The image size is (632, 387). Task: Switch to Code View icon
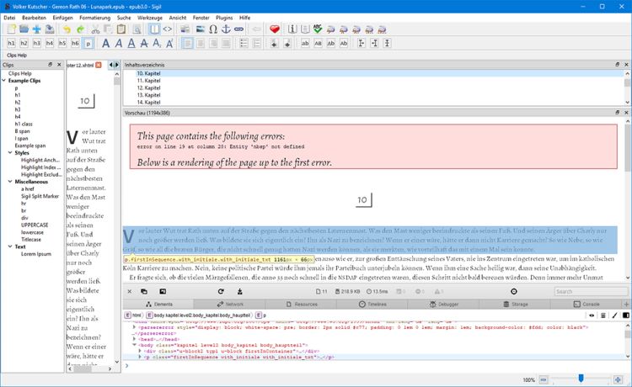tap(167, 29)
